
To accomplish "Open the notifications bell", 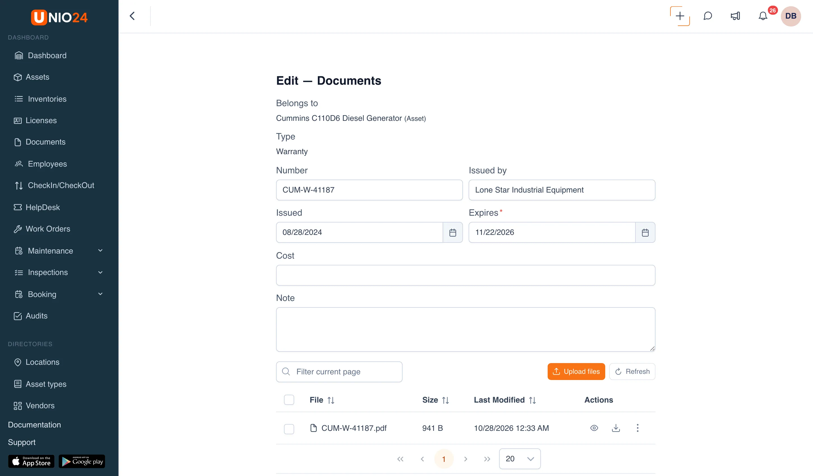I will pos(763,16).
